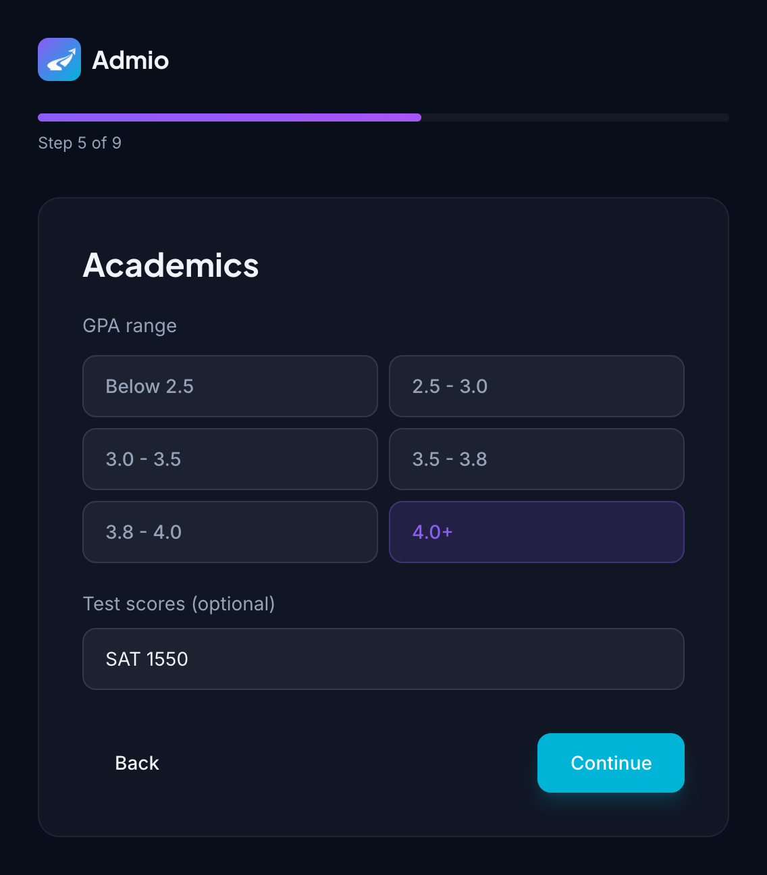Proceed using the cyan Continue button
Image resolution: width=767 pixels, height=875 pixels.
611,763
